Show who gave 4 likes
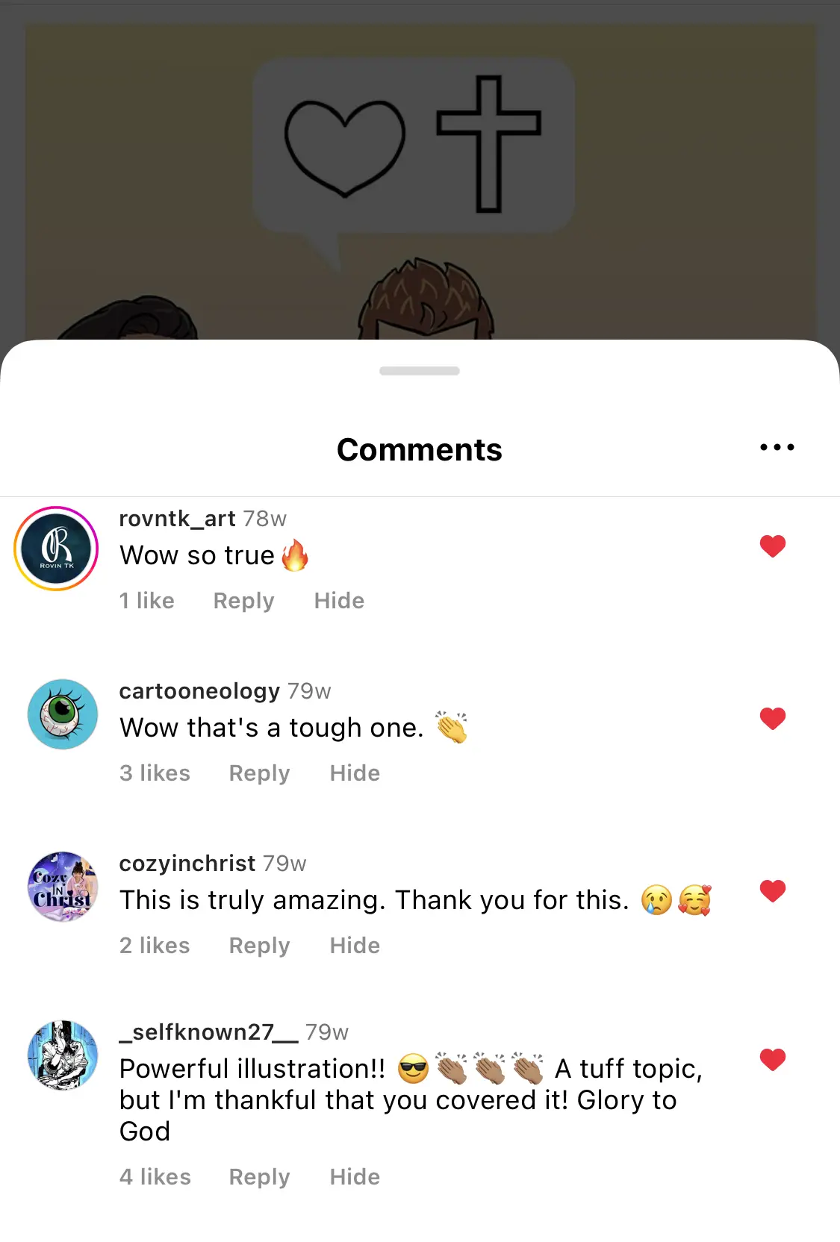 point(155,1177)
